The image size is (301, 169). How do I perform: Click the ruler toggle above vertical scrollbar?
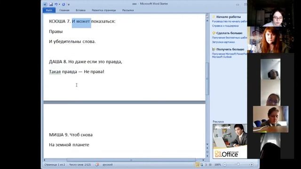pyautogui.click(x=207, y=16)
